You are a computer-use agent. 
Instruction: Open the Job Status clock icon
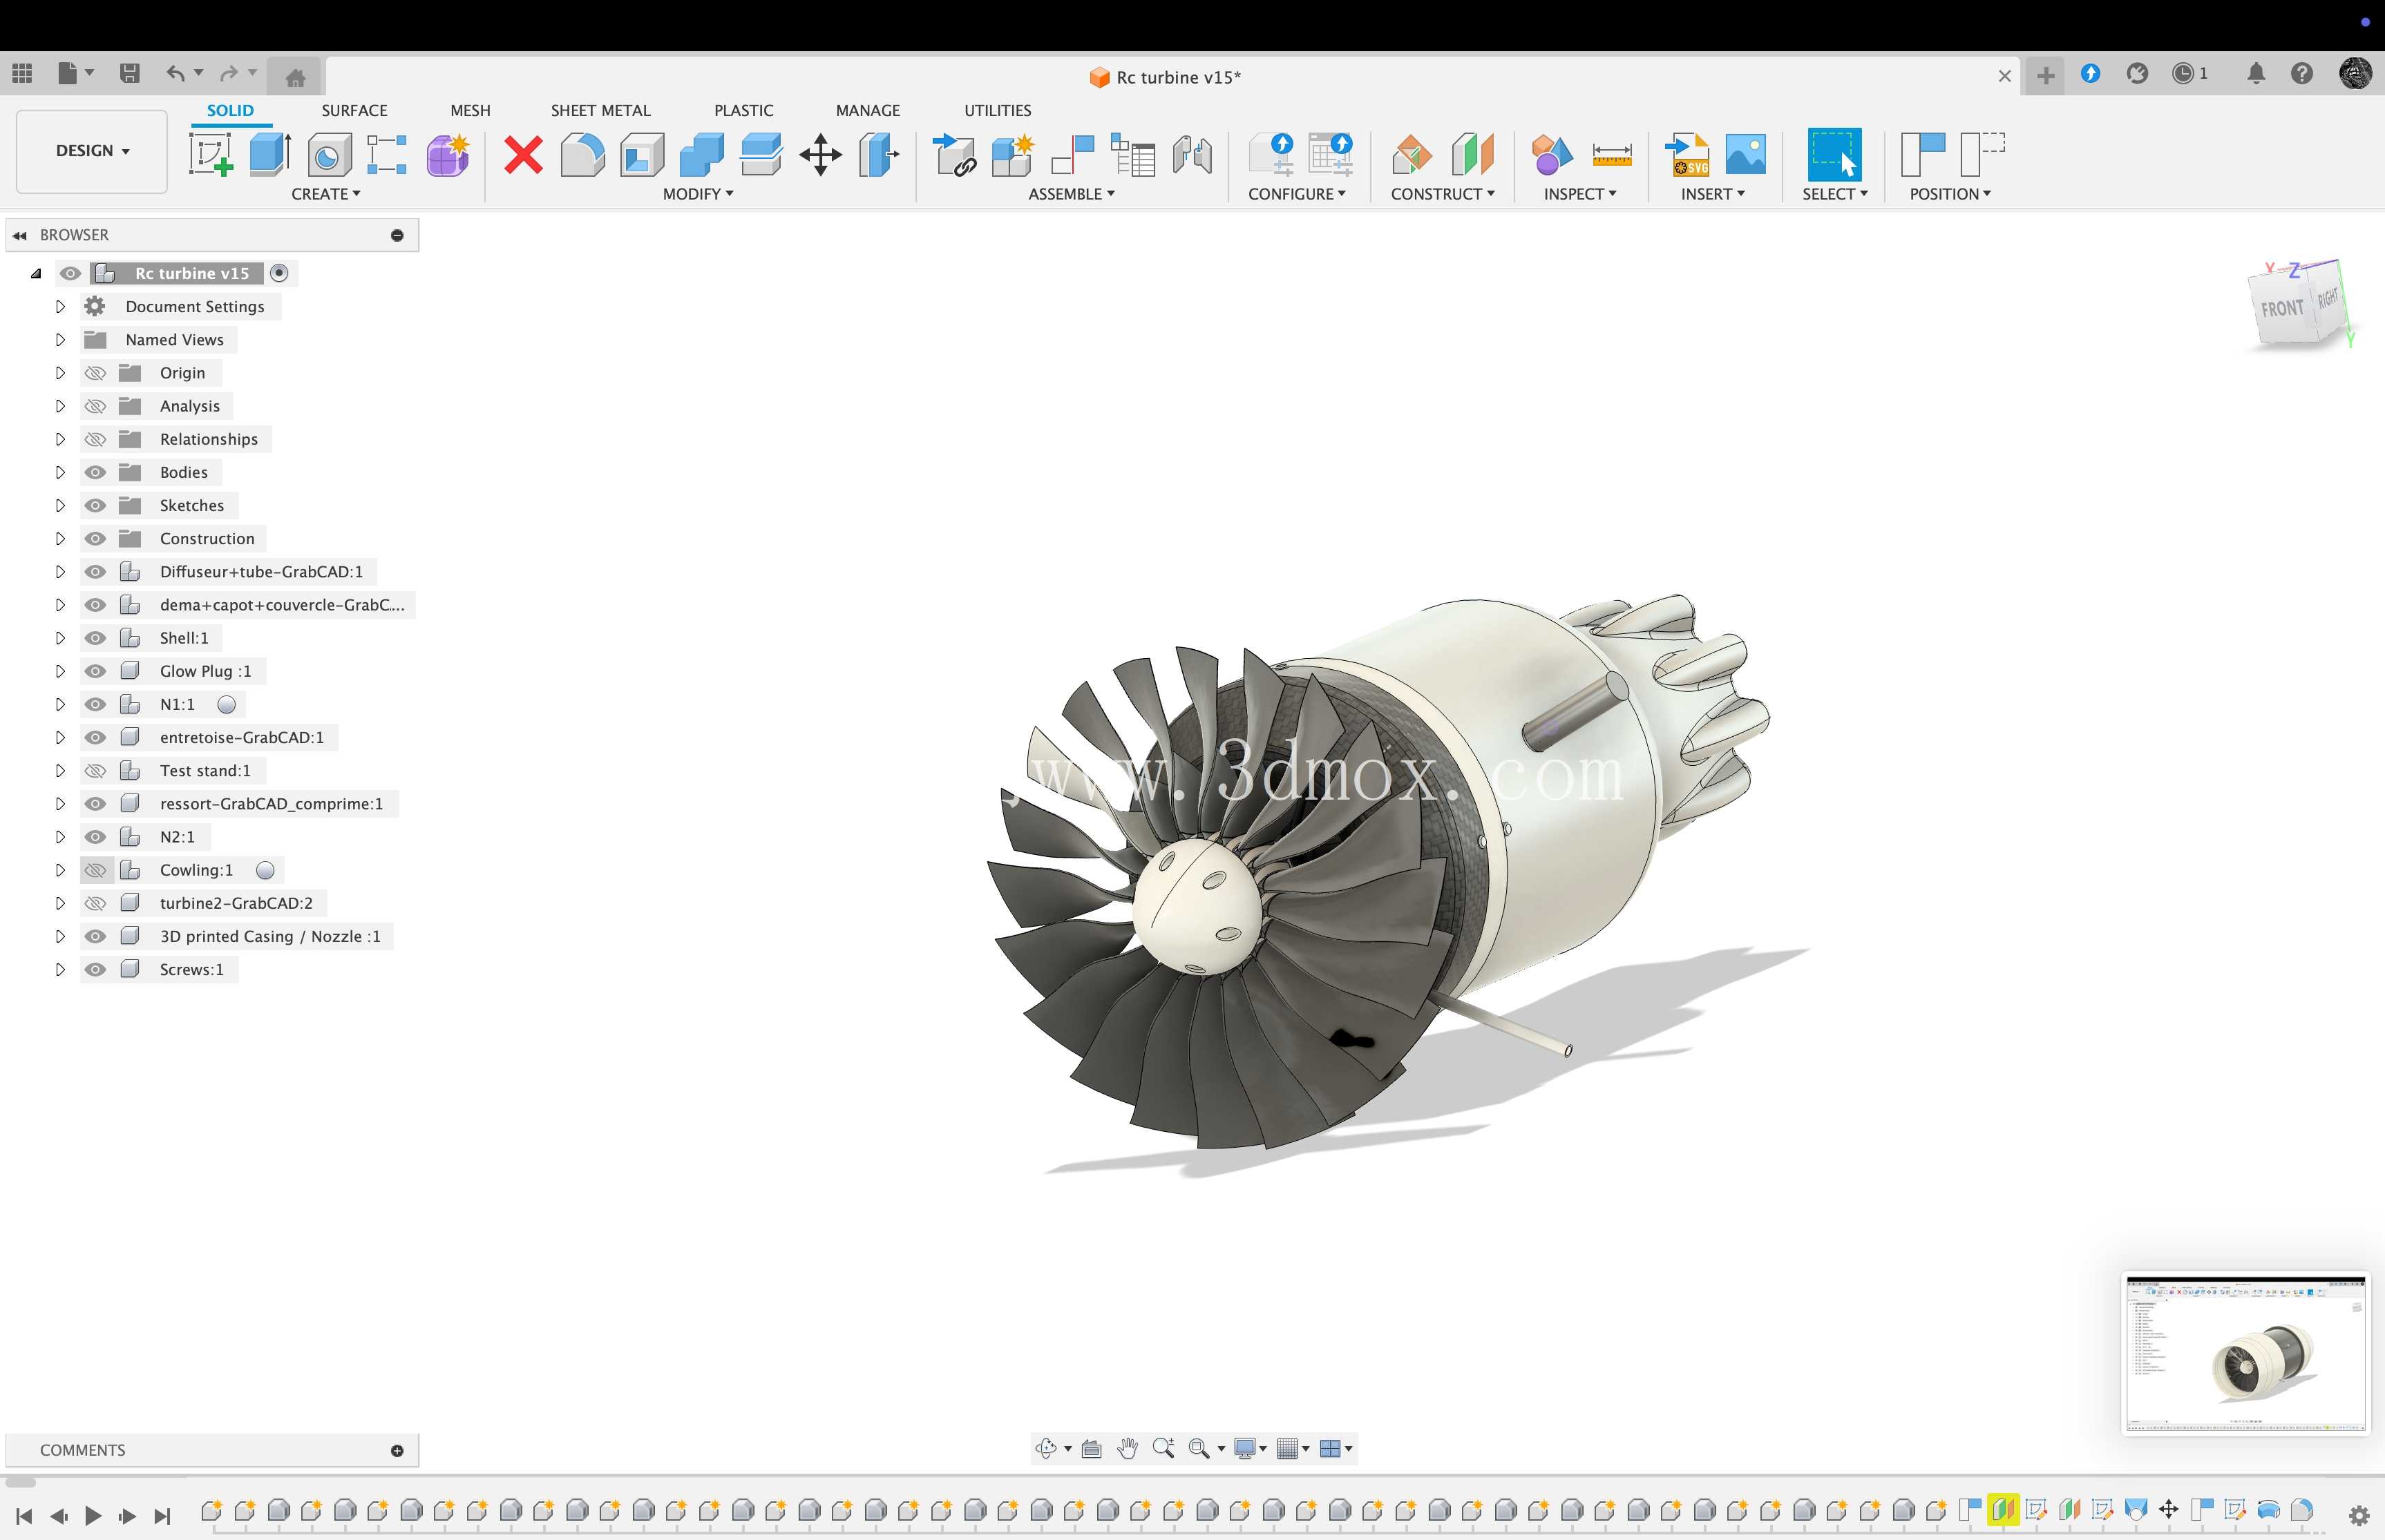coord(2183,73)
